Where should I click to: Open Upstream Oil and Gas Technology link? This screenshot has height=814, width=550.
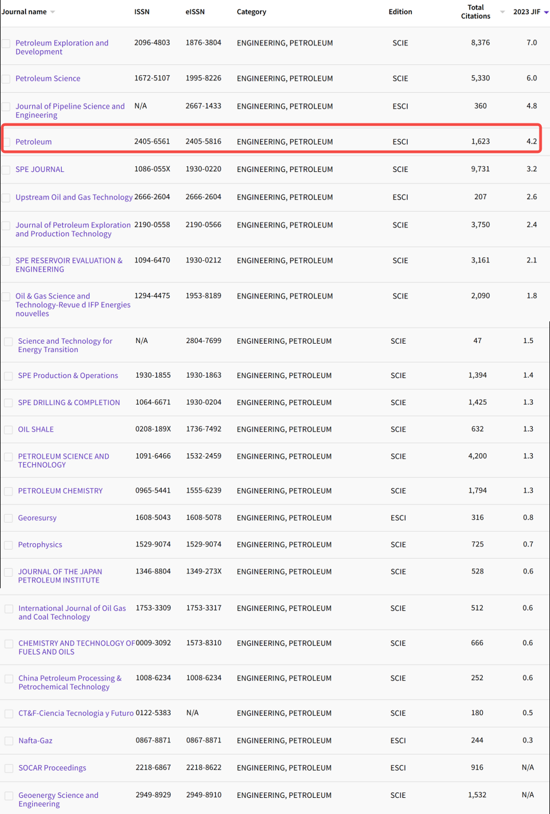tap(74, 197)
